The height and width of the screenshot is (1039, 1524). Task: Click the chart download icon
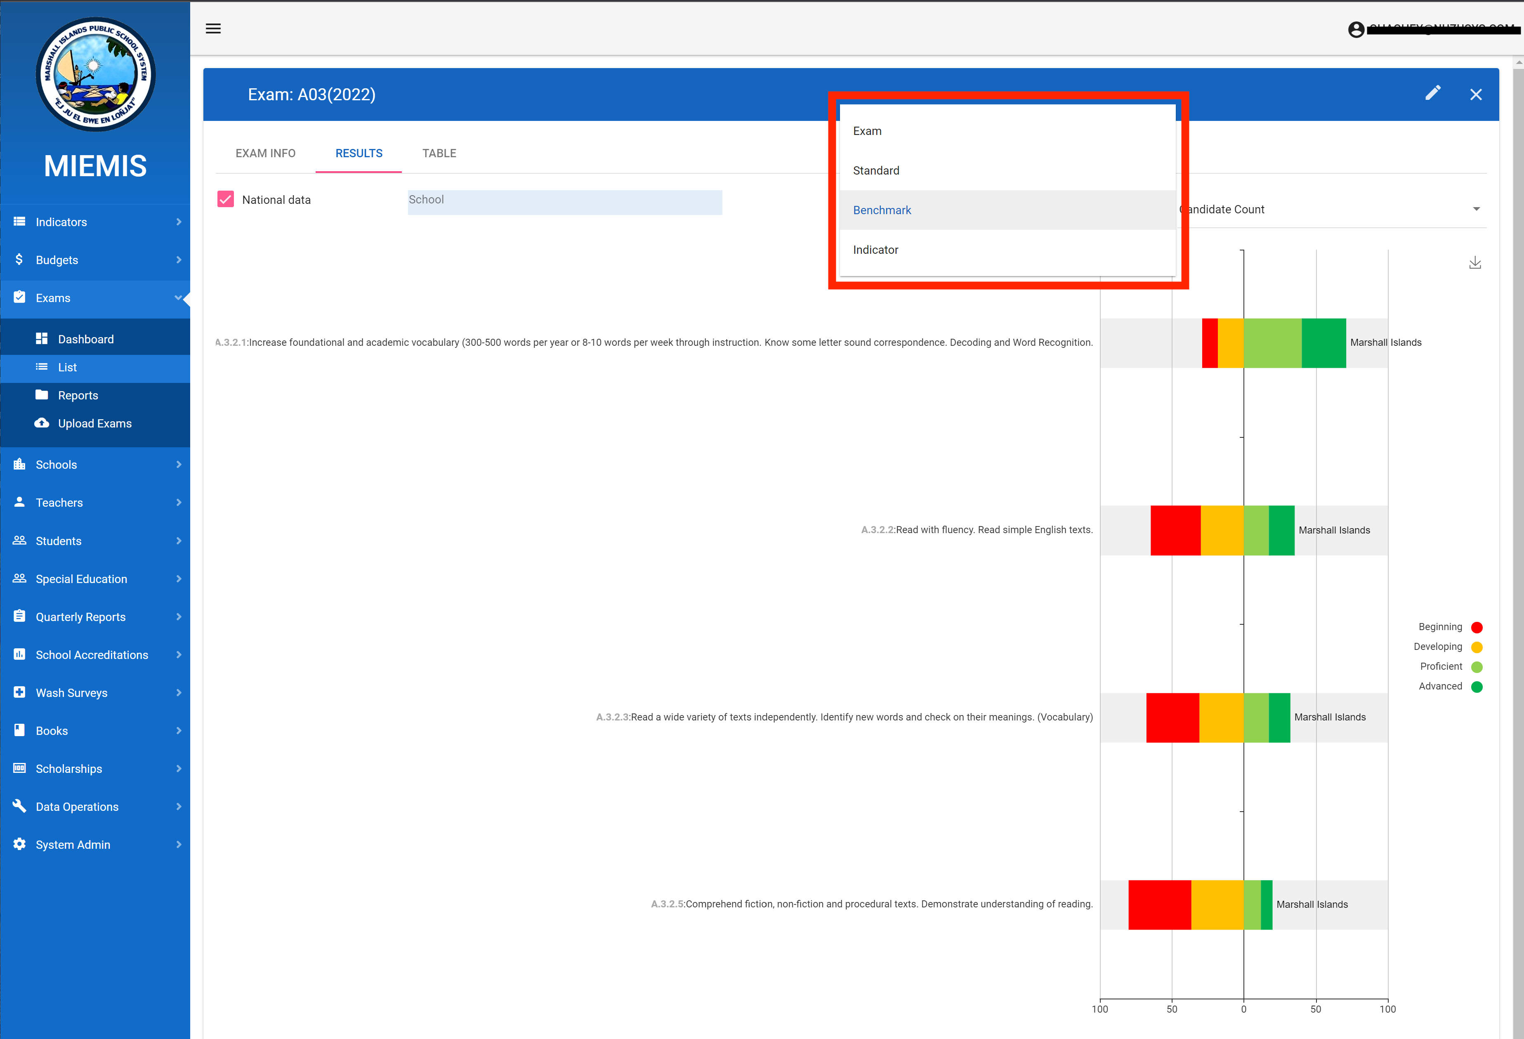(1475, 263)
